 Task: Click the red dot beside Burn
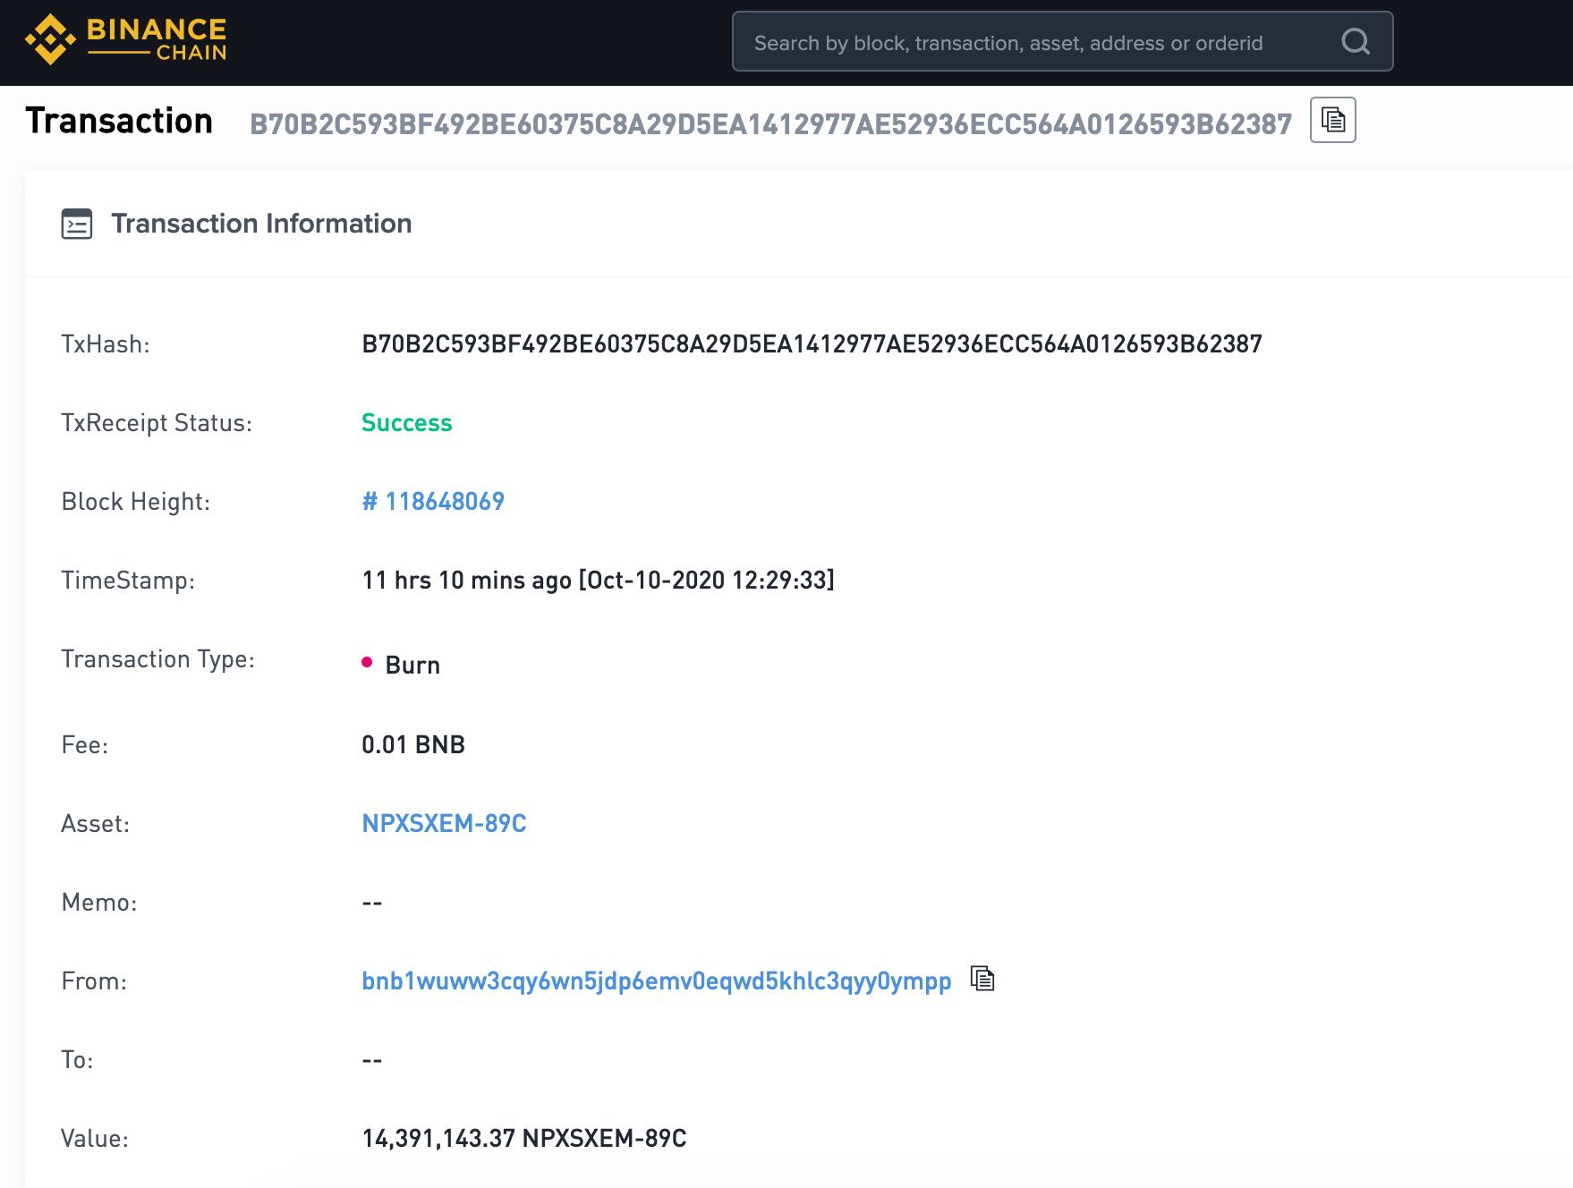[367, 662]
